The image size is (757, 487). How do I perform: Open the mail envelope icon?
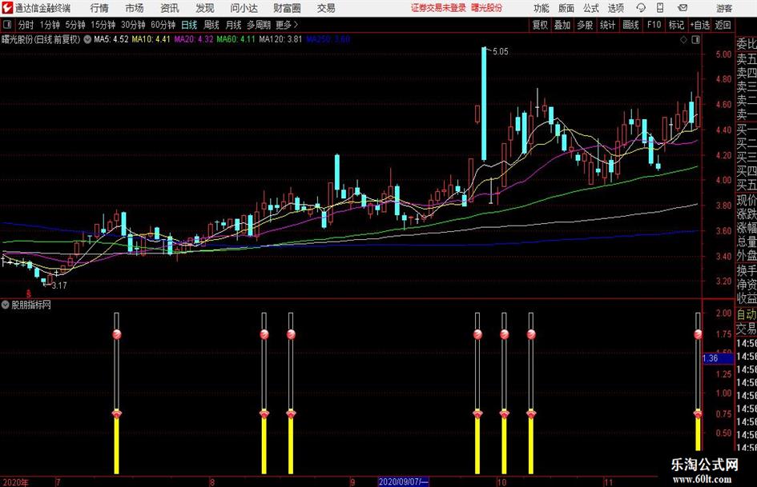[x=683, y=8]
